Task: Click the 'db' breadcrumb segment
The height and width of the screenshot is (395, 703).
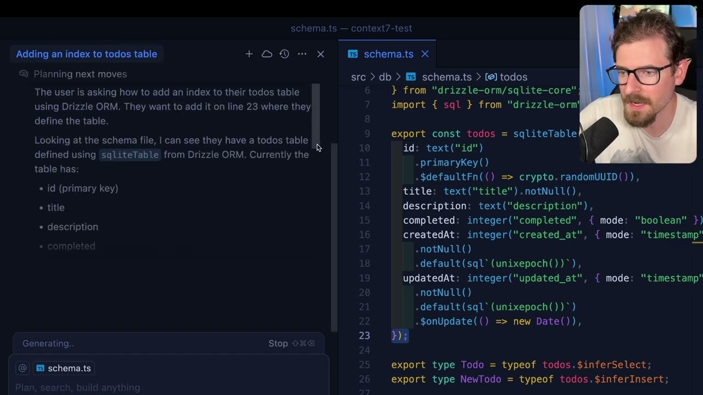Action: pos(385,77)
